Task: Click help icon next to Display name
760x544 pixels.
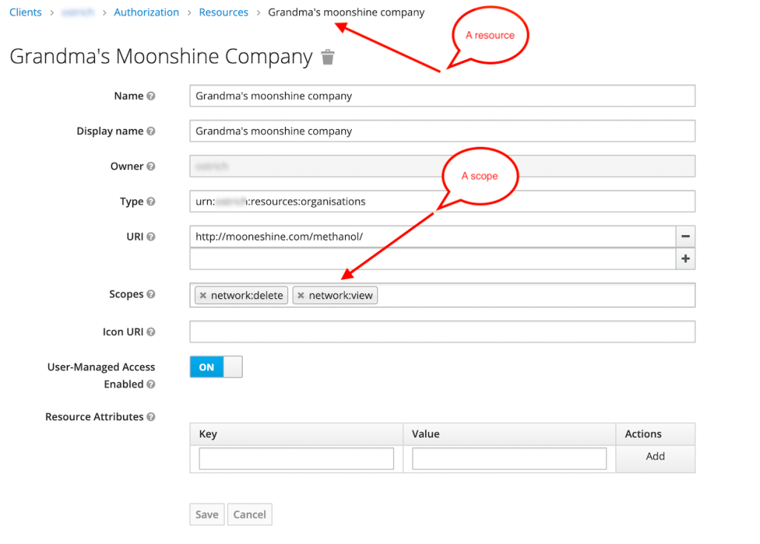Action: coord(151,131)
